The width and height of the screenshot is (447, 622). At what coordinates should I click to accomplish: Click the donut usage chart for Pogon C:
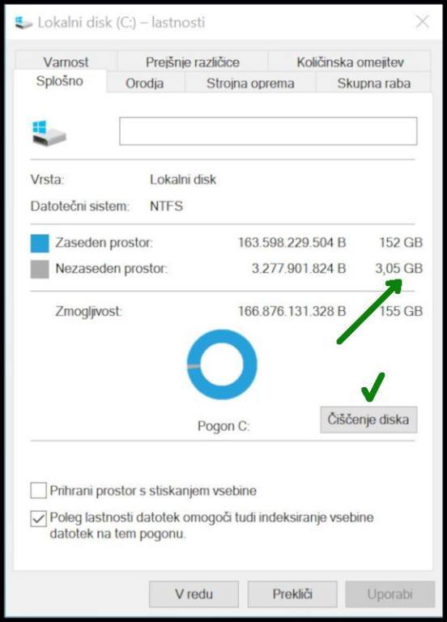pos(222,364)
